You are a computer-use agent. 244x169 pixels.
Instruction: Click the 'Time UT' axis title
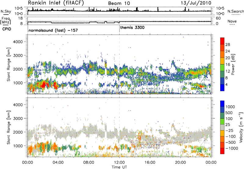[119, 167]
